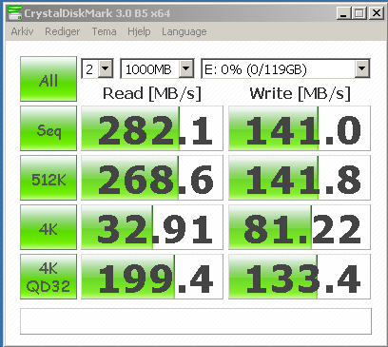
Task: Expand the test run count dropdown arrow
Action: [x=106, y=68]
